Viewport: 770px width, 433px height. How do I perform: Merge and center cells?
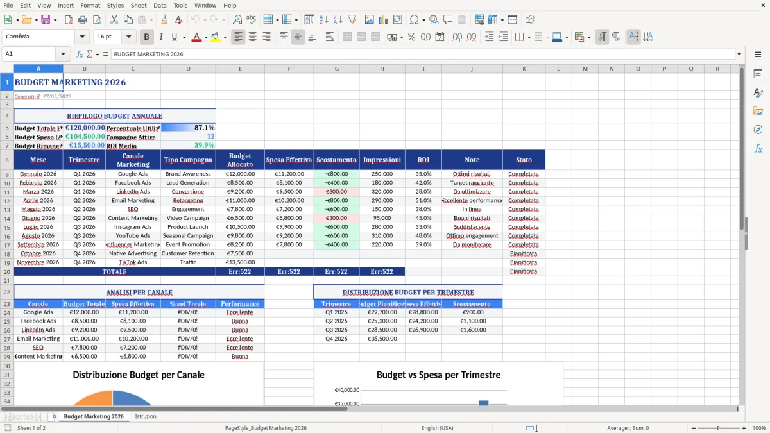[347, 37]
